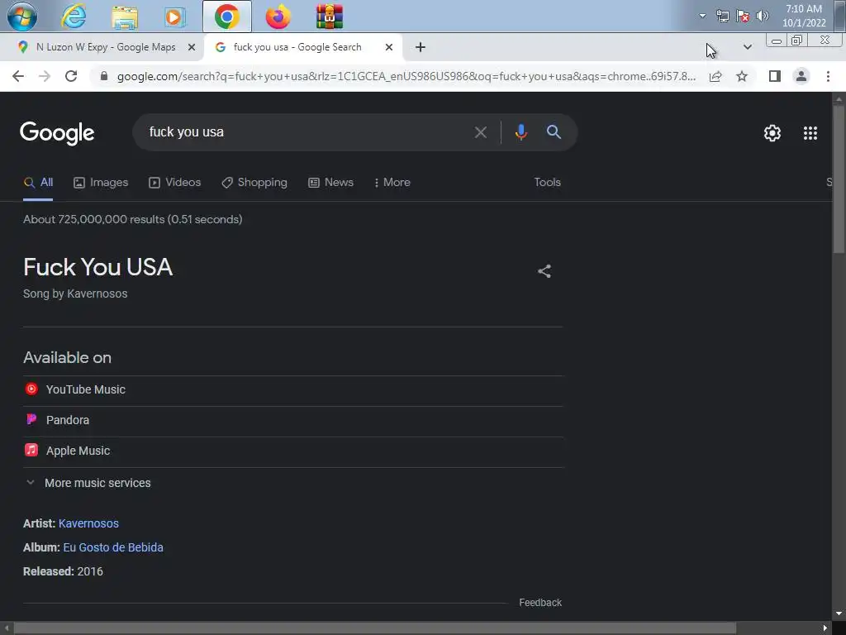Bookmark this page with the star
The image size is (846, 635).
742,76
